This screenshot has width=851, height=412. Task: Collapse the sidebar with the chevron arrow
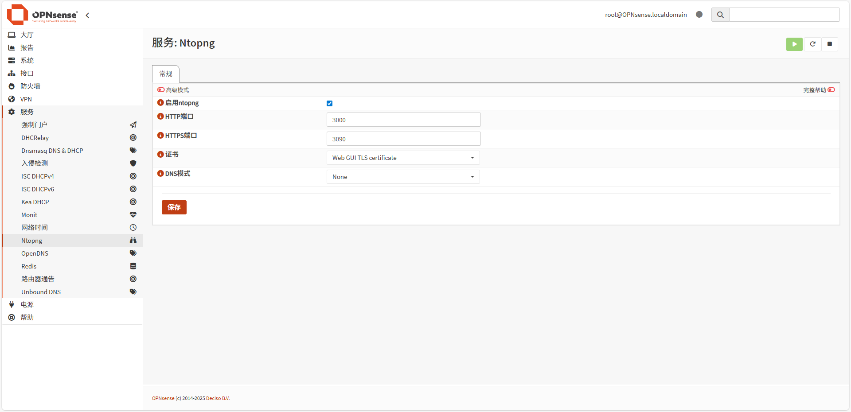click(87, 16)
